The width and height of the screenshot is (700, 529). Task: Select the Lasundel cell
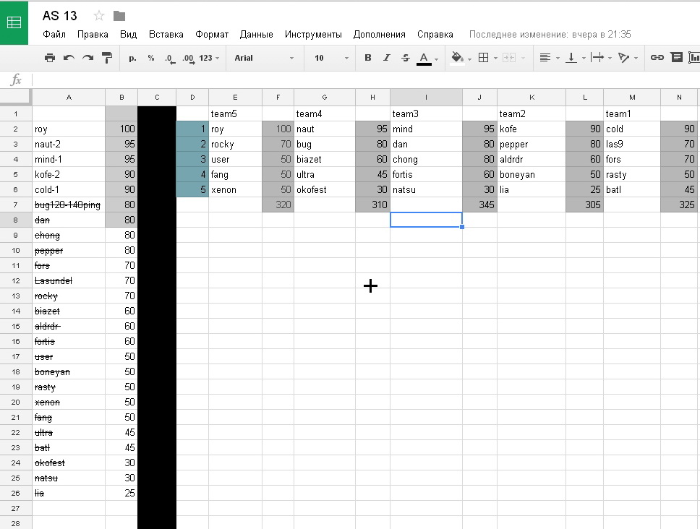[x=69, y=280]
